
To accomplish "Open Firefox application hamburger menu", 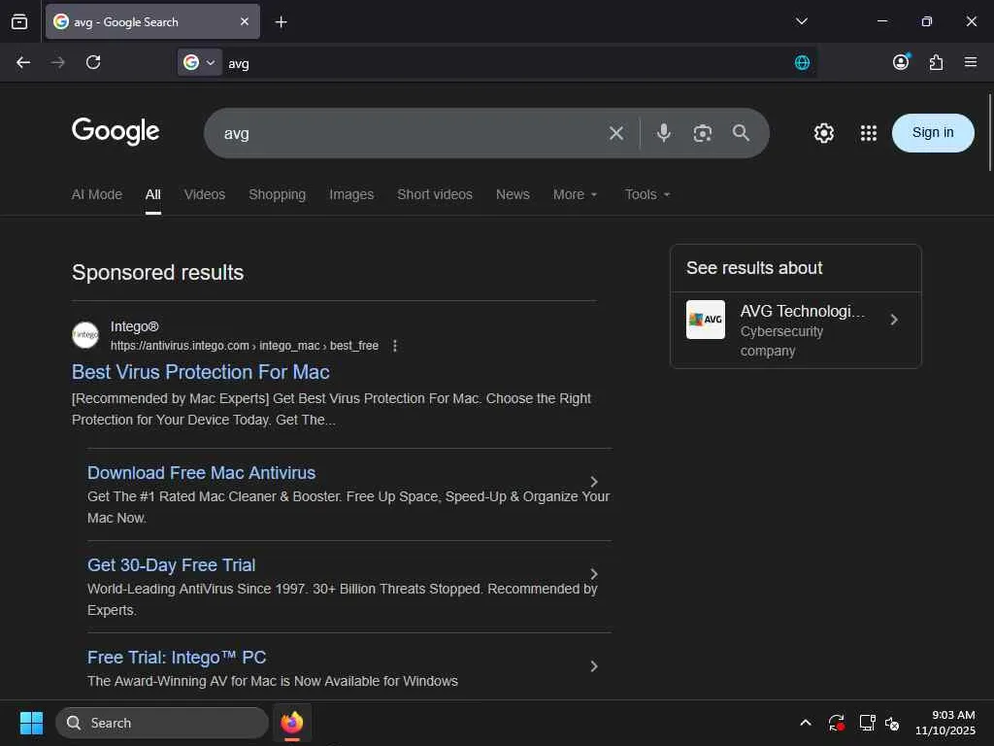I will click(971, 62).
